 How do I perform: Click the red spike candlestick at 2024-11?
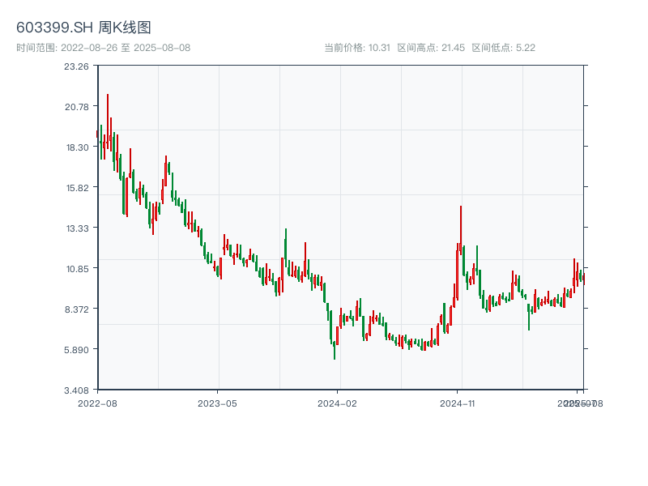pyautogui.click(x=461, y=230)
